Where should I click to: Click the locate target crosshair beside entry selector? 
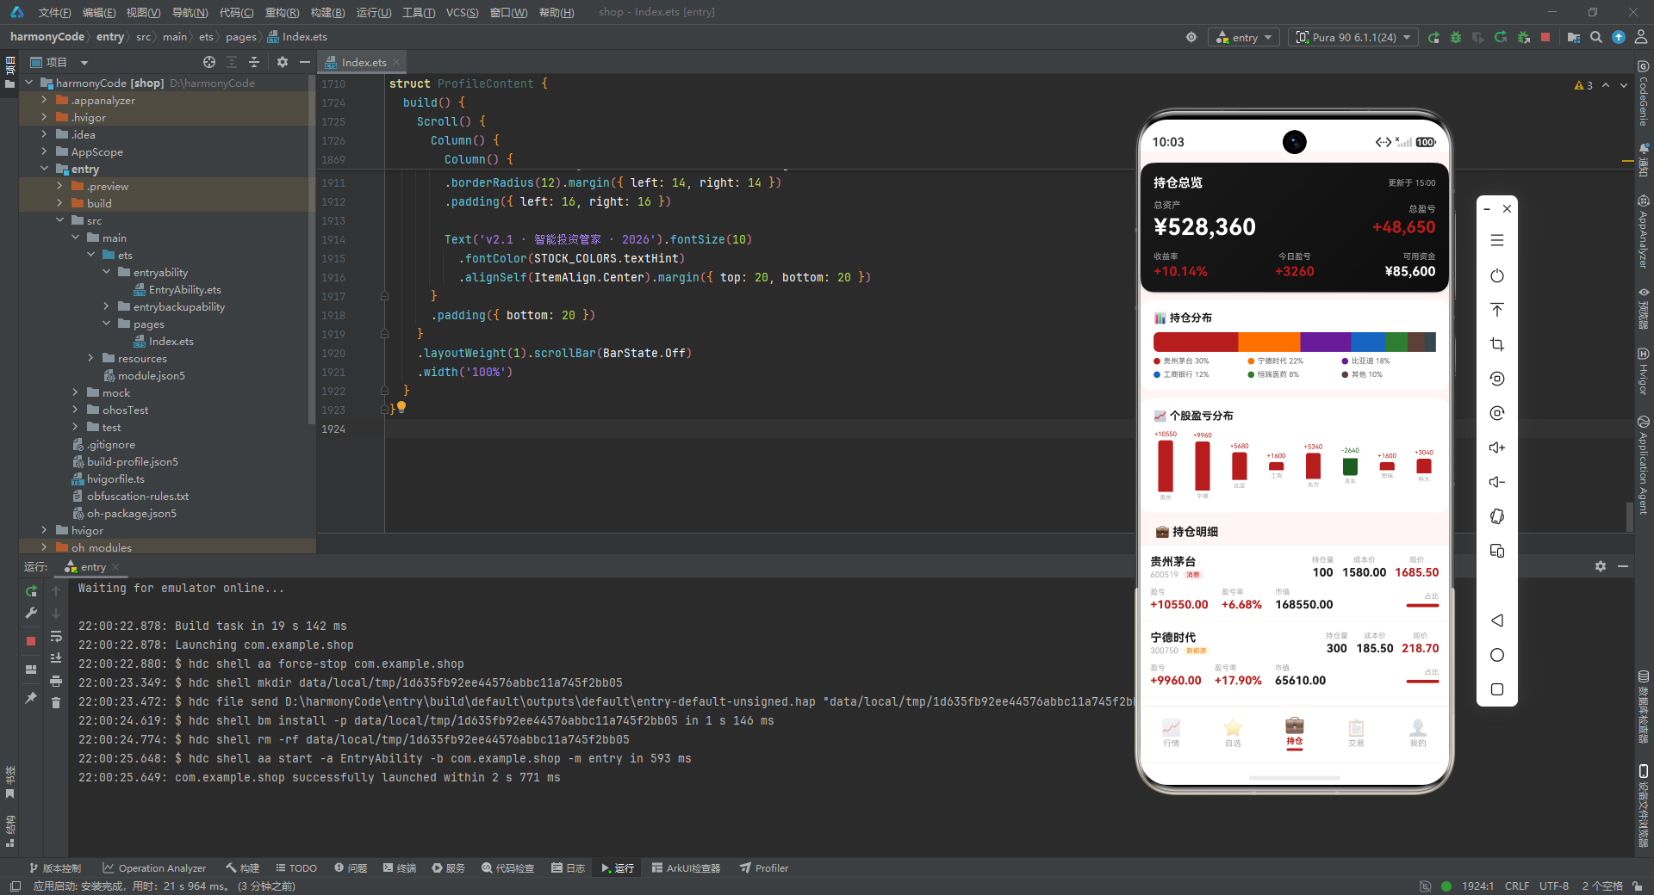coord(1191,38)
